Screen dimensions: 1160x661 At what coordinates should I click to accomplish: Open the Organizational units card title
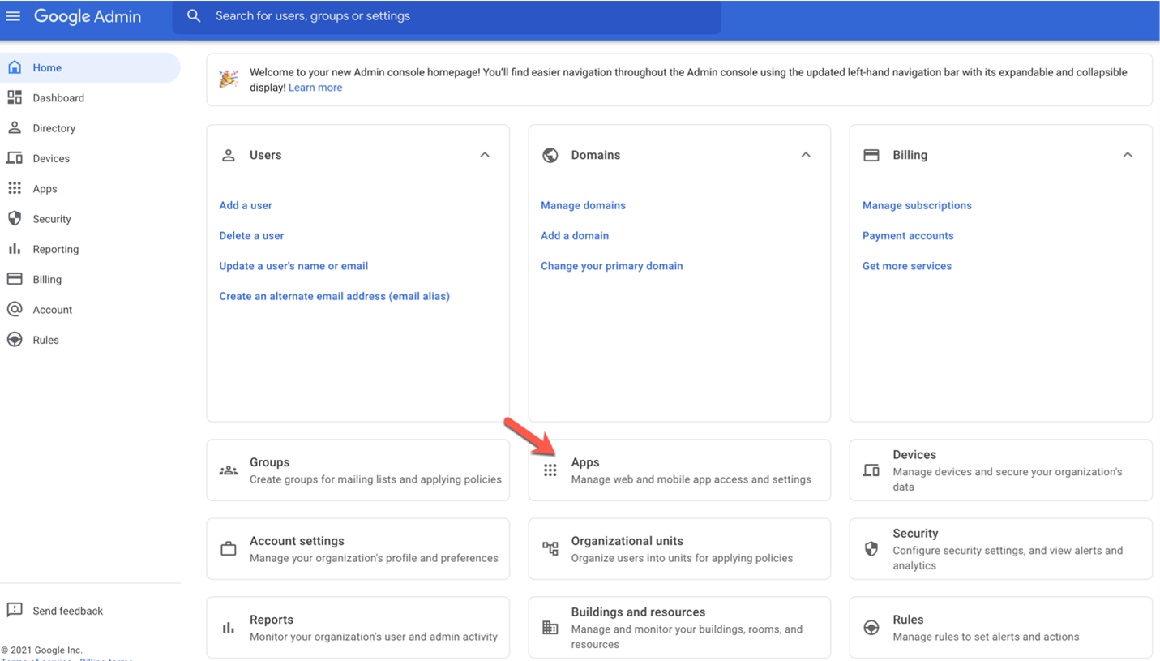tap(627, 541)
